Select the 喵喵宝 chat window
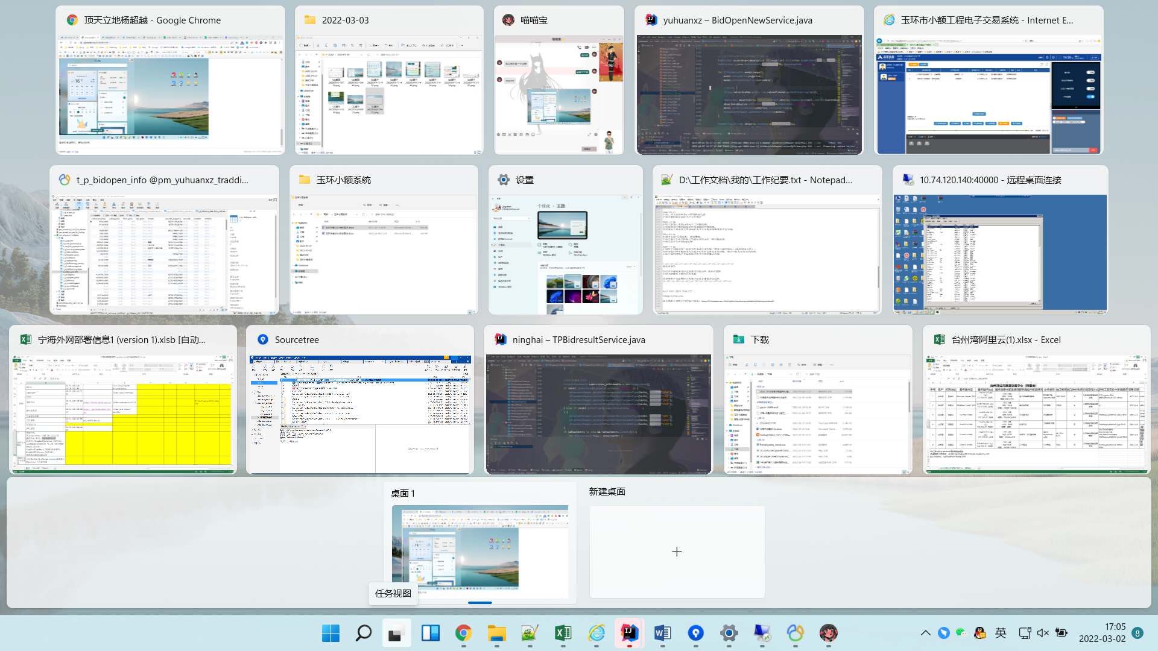 [x=559, y=80]
